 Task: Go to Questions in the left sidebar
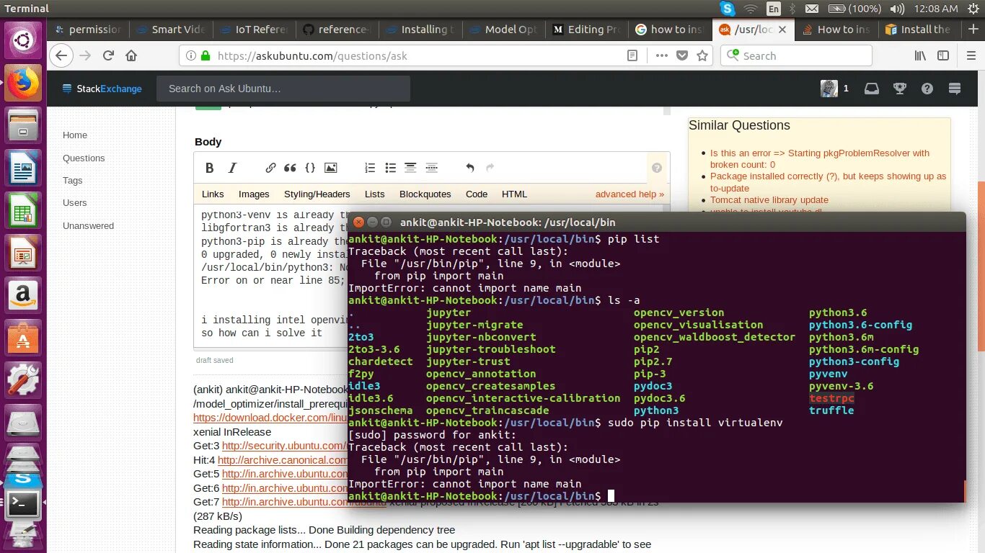coord(84,158)
